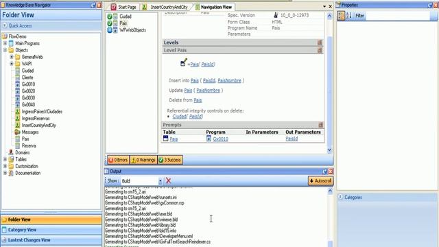Click the Level Pais key edit icon
Screen dimensions: 439x247
183,62
